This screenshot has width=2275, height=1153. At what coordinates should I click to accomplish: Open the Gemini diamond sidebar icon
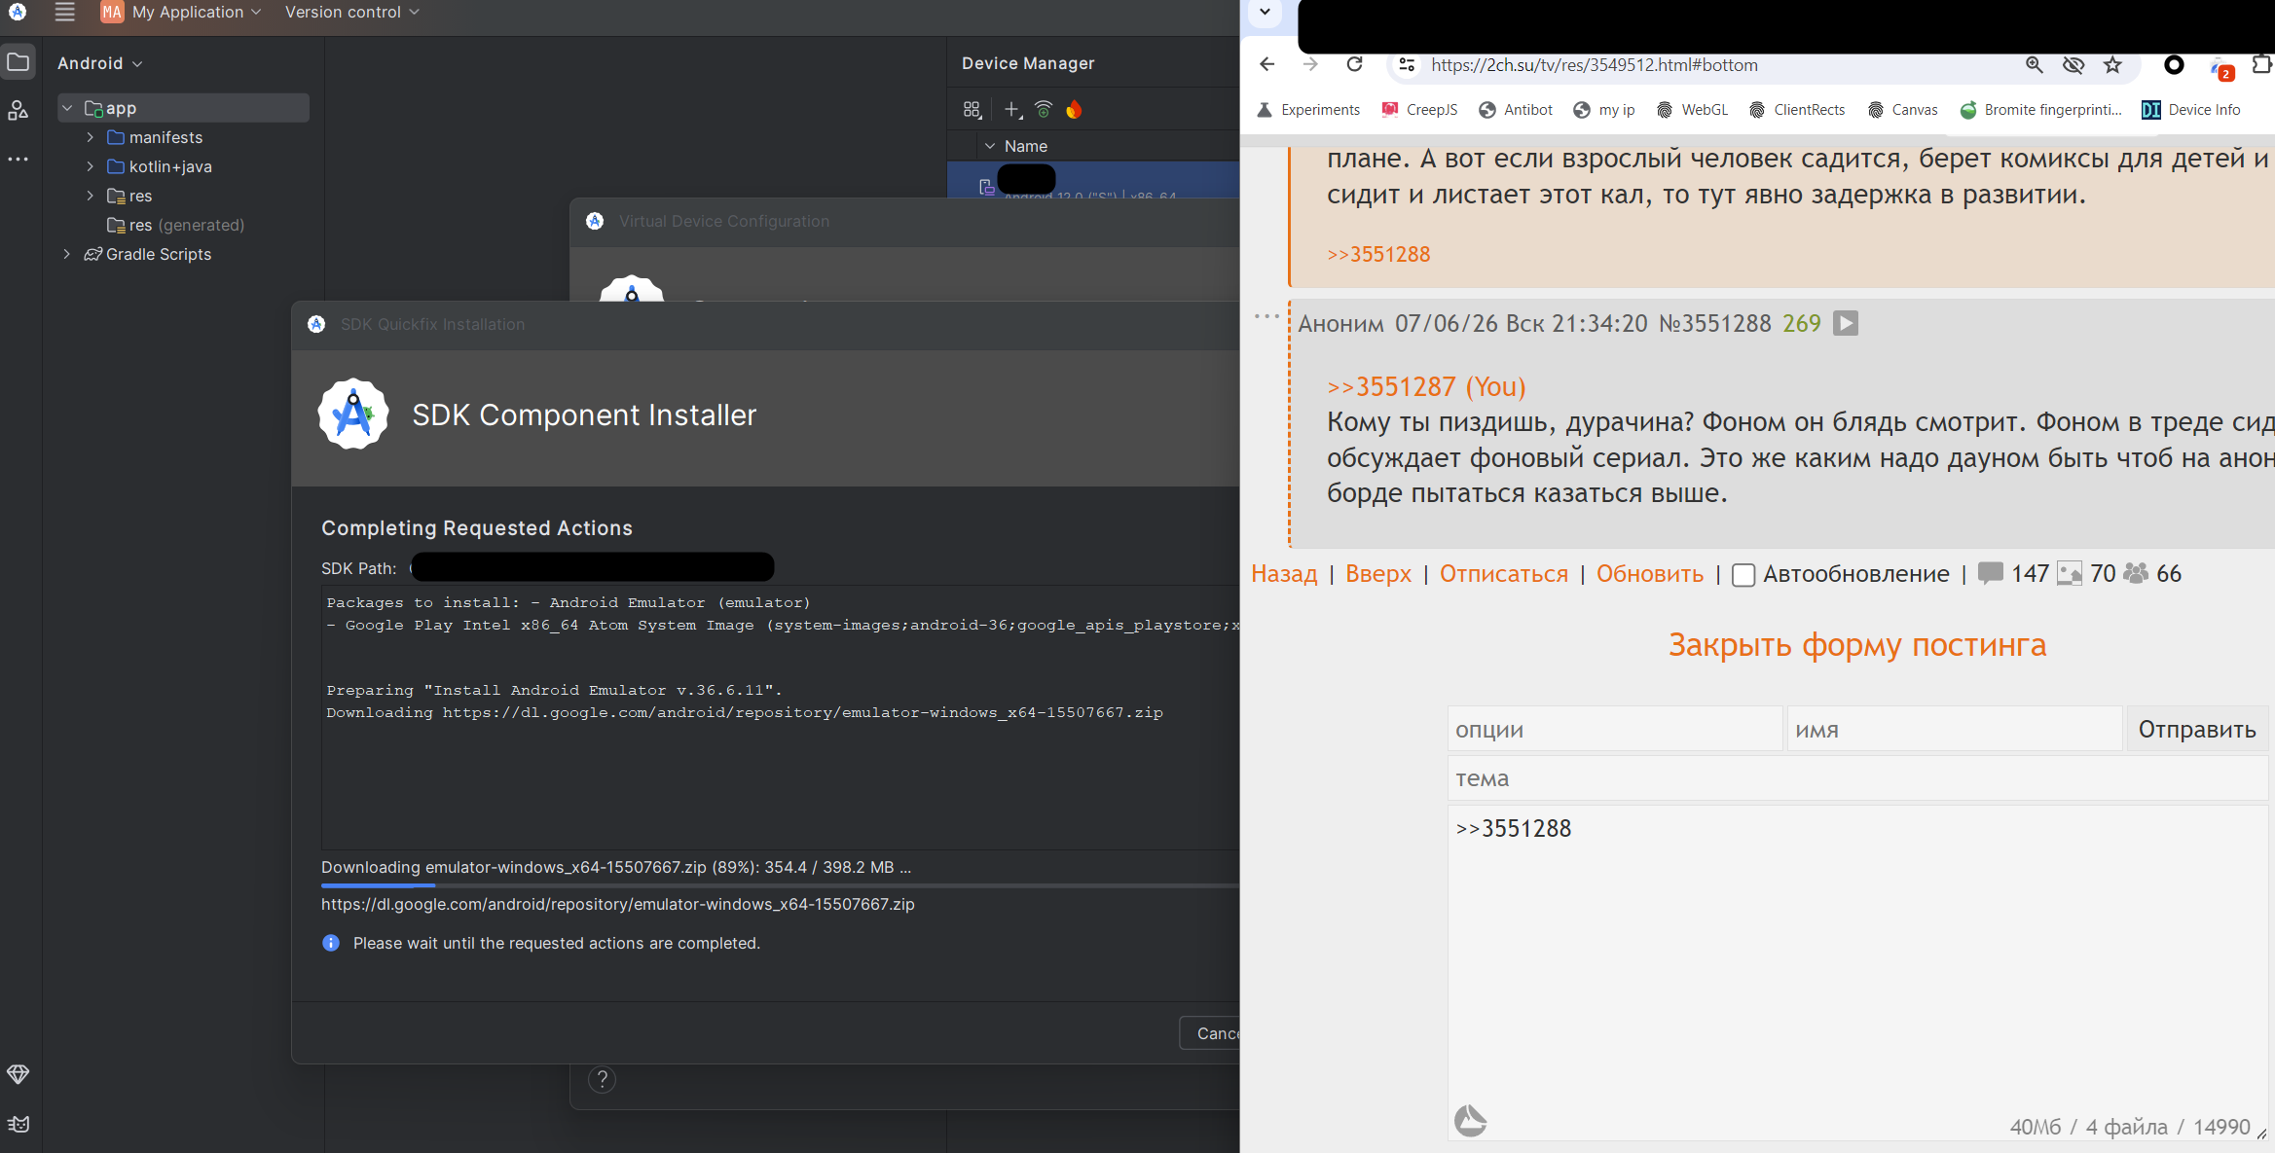pyautogui.click(x=18, y=1074)
